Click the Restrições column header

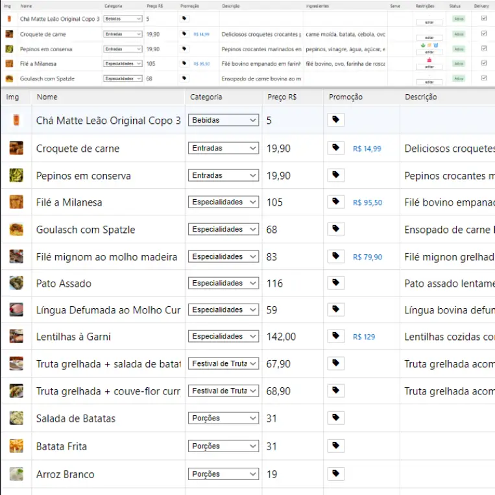click(424, 6)
